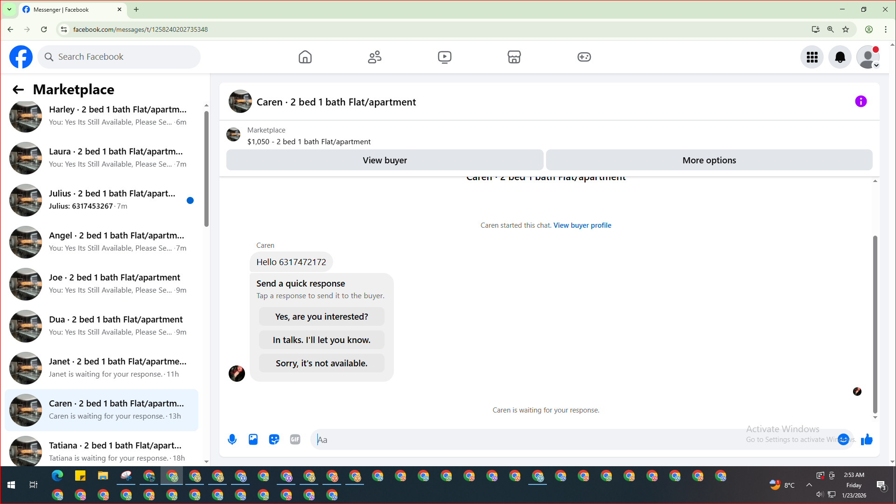The width and height of the screenshot is (896, 504).
Task: Open Task View on the taskbar
Action: (34, 485)
